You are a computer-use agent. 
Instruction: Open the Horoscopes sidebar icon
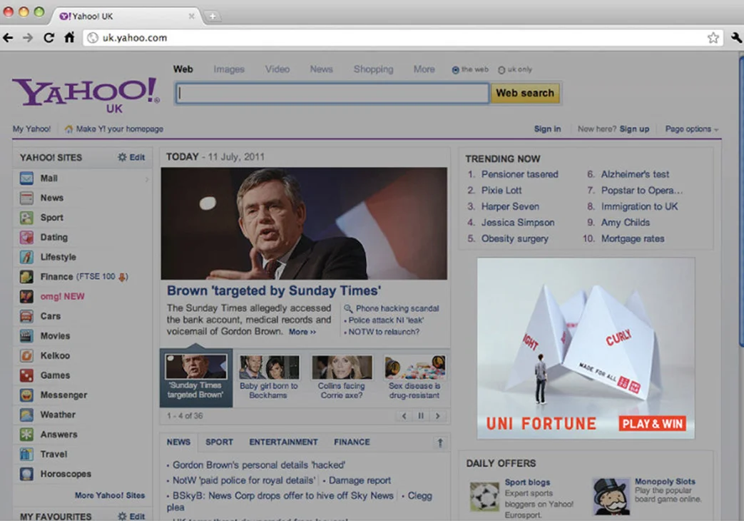(x=26, y=473)
